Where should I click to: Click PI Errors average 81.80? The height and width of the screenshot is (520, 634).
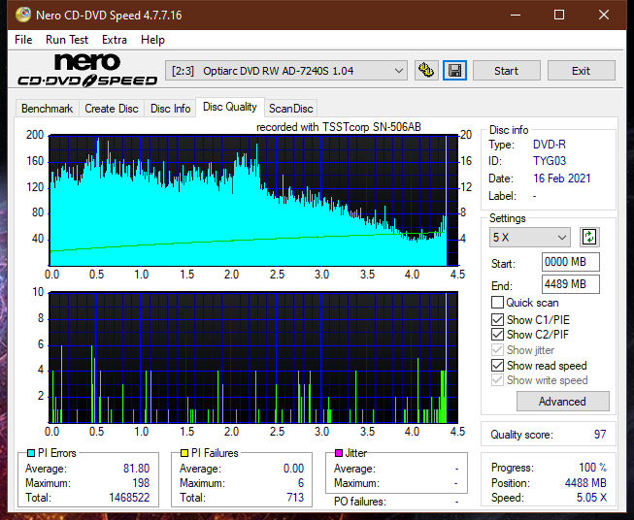tap(136, 469)
